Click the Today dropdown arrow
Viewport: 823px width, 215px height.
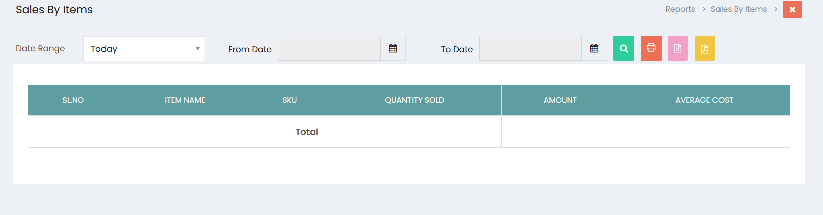197,49
